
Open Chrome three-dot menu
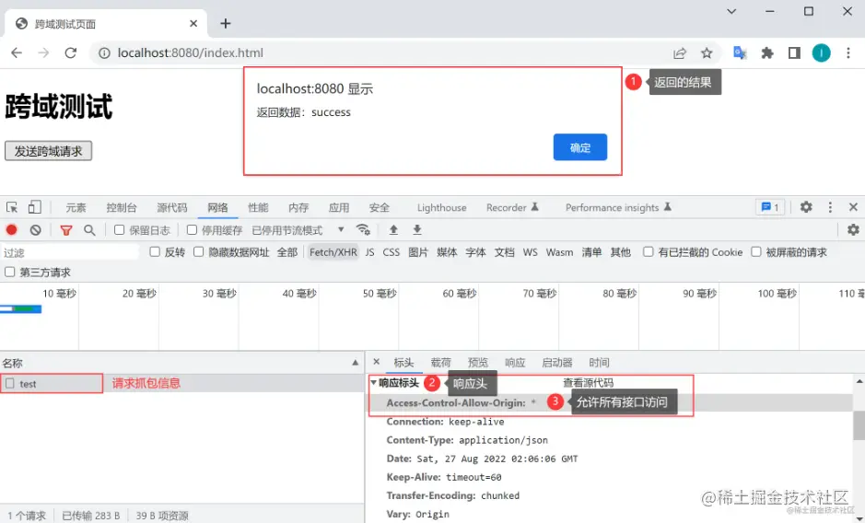(847, 53)
